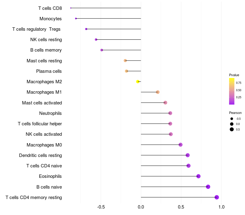This screenshot has width=245, height=215.
Task: Select the T cells CD8 data point
Action: (x=71, y=8)
